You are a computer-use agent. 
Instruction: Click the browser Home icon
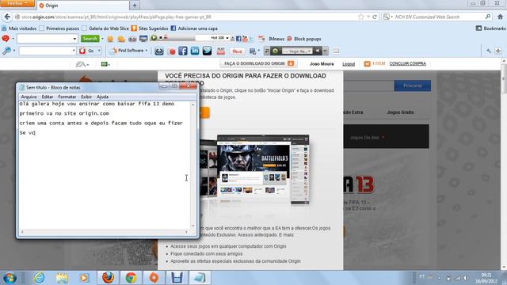click(x=500, y=17)
